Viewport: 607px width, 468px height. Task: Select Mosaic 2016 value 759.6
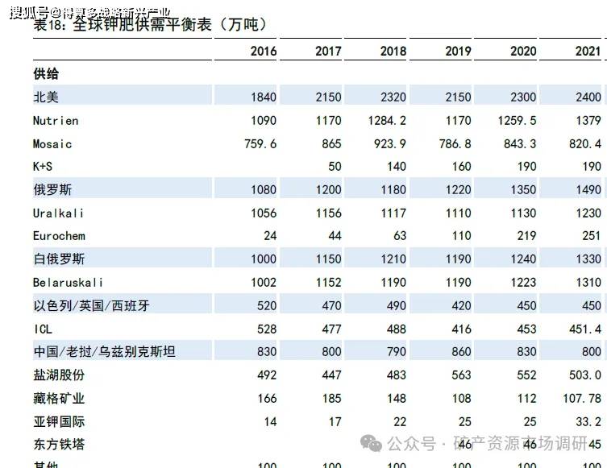tap(260, 144)
